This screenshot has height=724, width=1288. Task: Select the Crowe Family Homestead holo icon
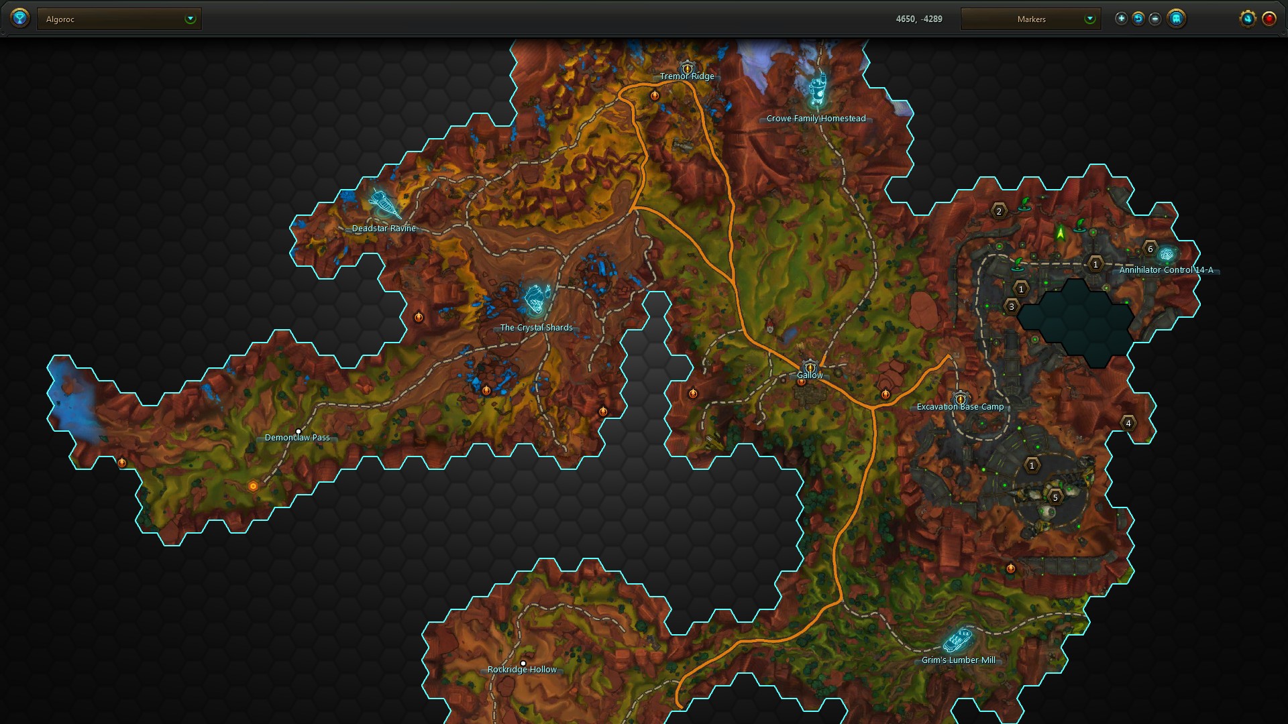point(817,90)
